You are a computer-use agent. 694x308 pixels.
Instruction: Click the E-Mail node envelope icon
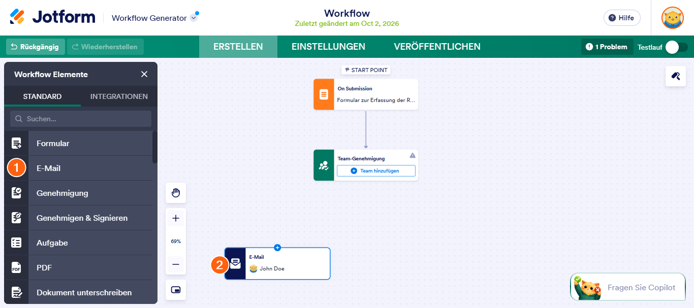[x=235, y=263]
